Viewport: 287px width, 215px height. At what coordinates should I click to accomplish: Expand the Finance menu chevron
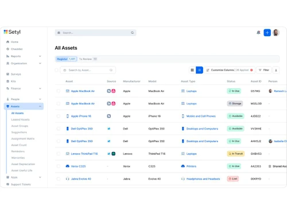40,88
